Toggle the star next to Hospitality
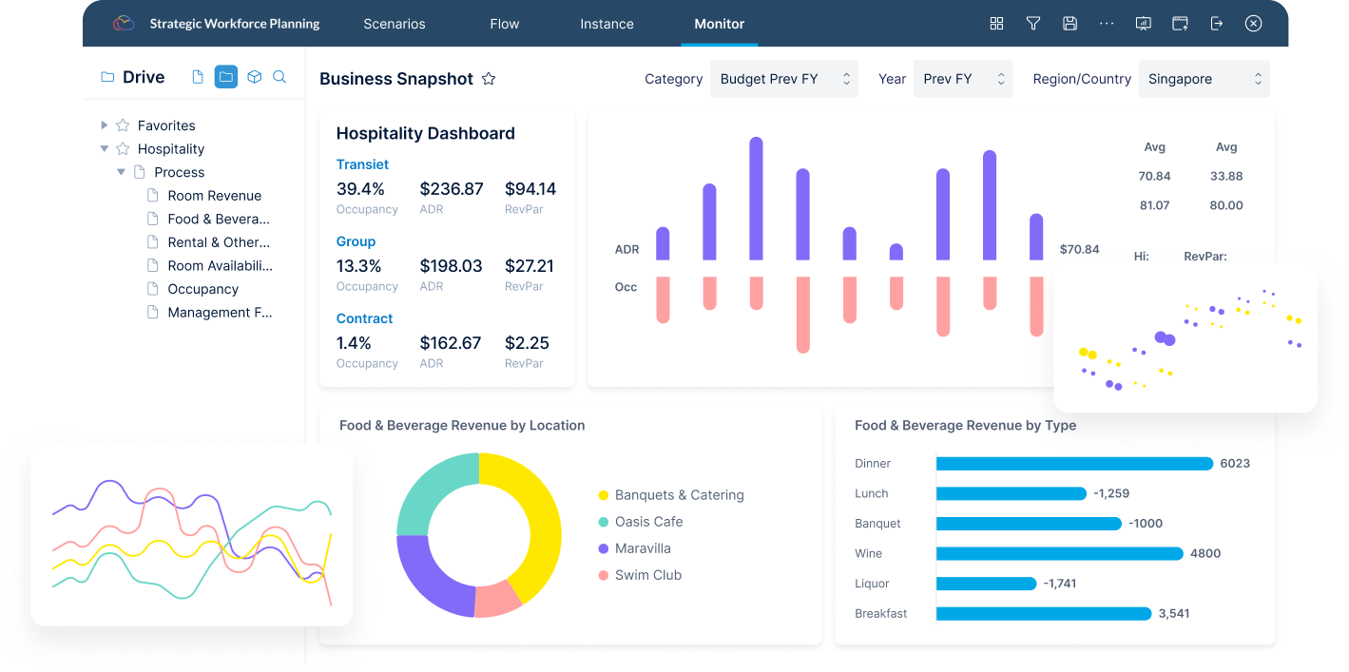This screenshot has width=1349, height=672. click(123, 148)
